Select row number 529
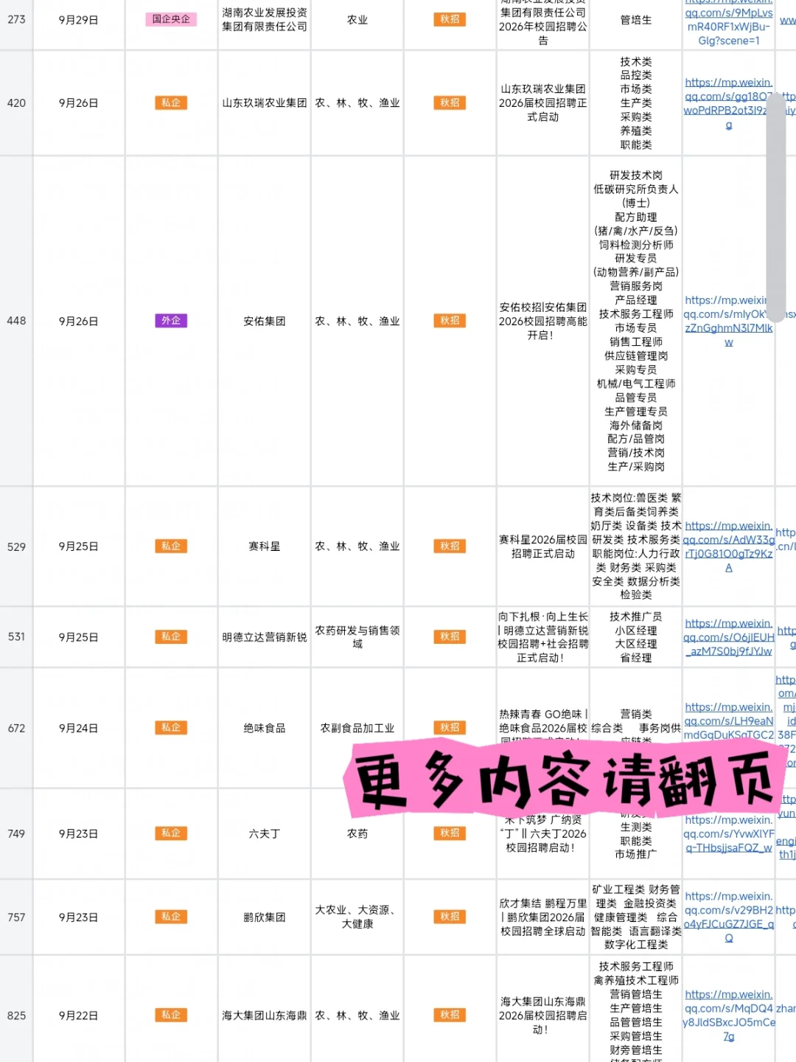 click(16, 546)
